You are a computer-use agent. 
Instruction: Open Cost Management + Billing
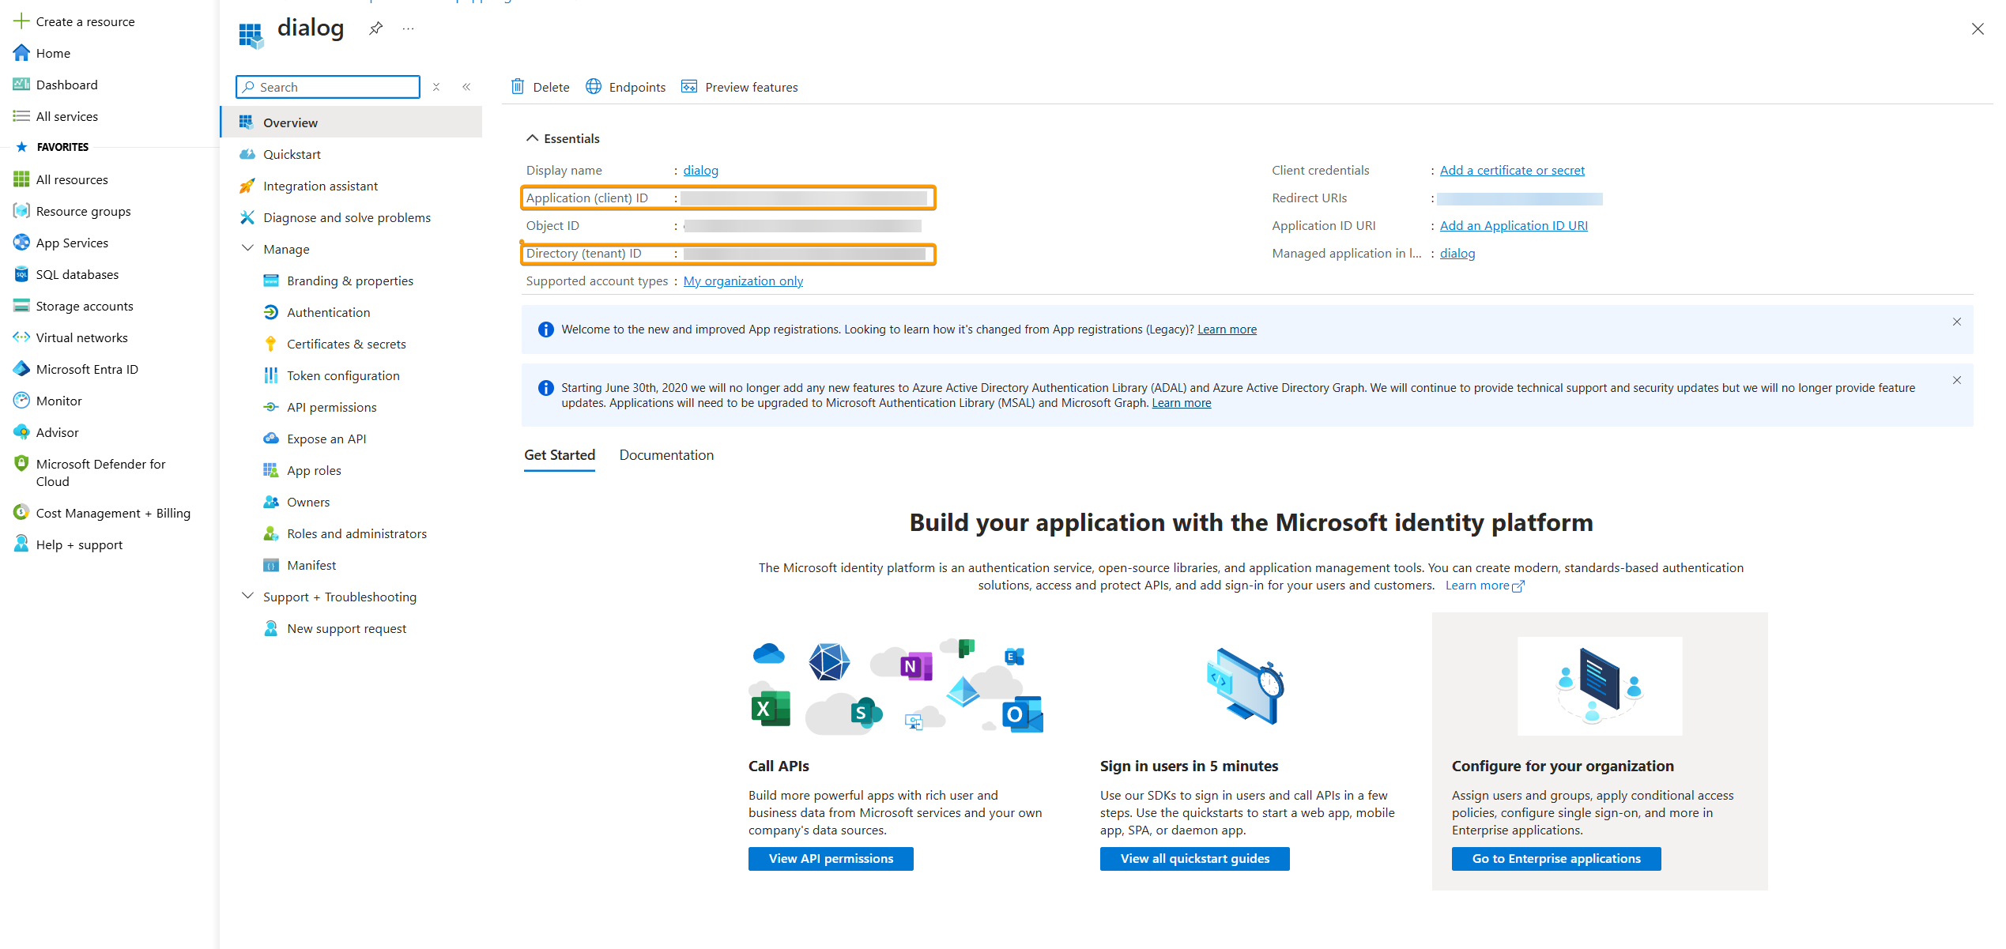112,513
